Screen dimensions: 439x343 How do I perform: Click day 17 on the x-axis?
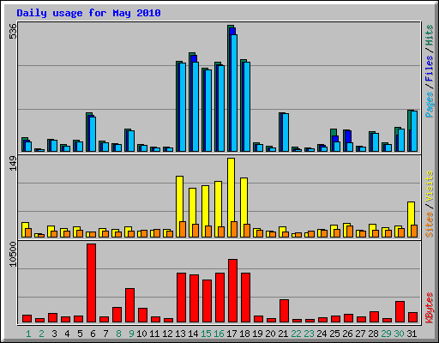pyautogui.click(x=232, y=334)
